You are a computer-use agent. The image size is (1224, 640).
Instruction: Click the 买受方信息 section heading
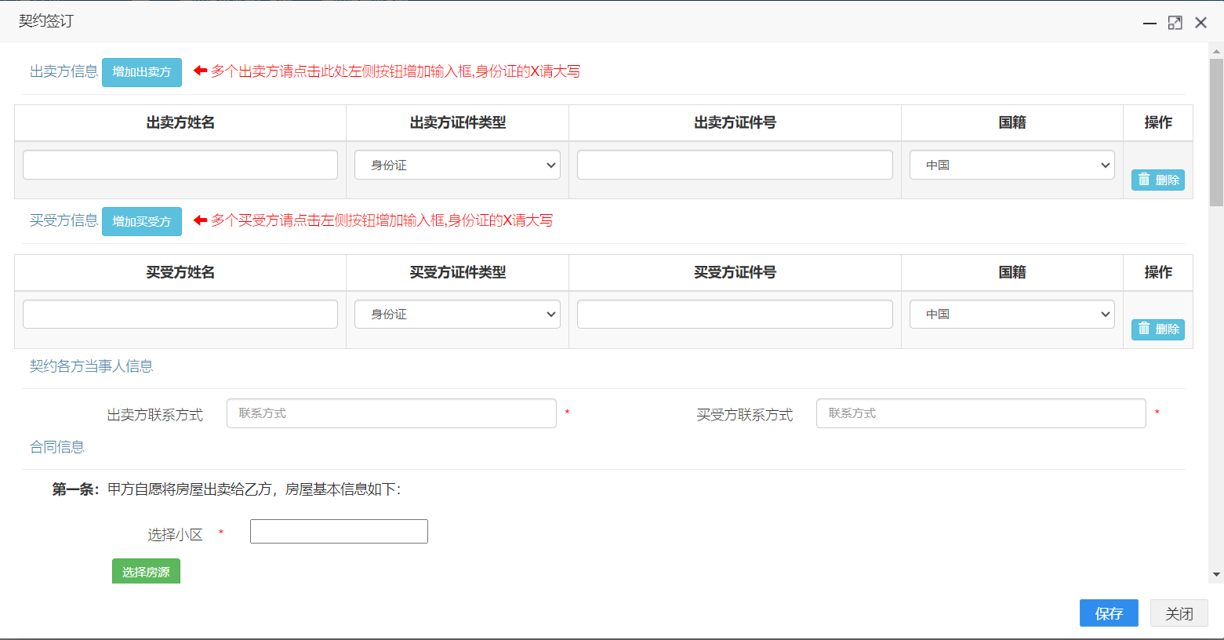[x=64, y=220]
